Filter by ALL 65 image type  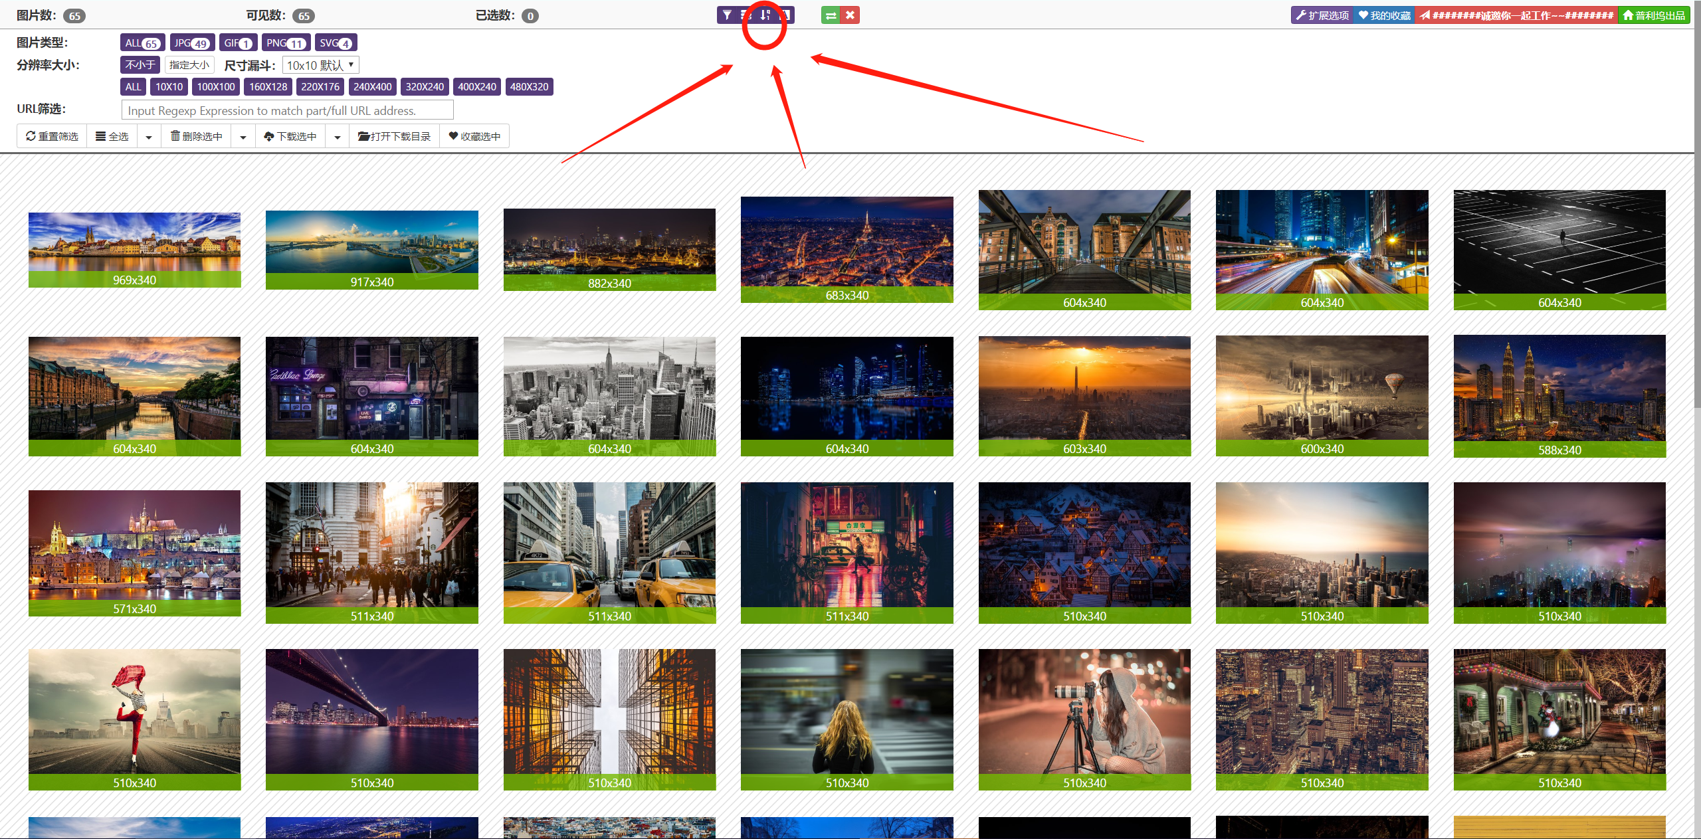tap(142, 43)
